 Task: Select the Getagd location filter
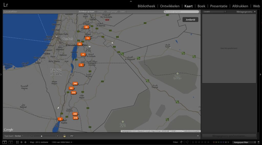[x=101, y=12]
